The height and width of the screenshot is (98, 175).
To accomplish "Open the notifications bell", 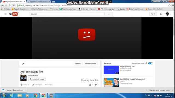I will click(x=161, y=14).
